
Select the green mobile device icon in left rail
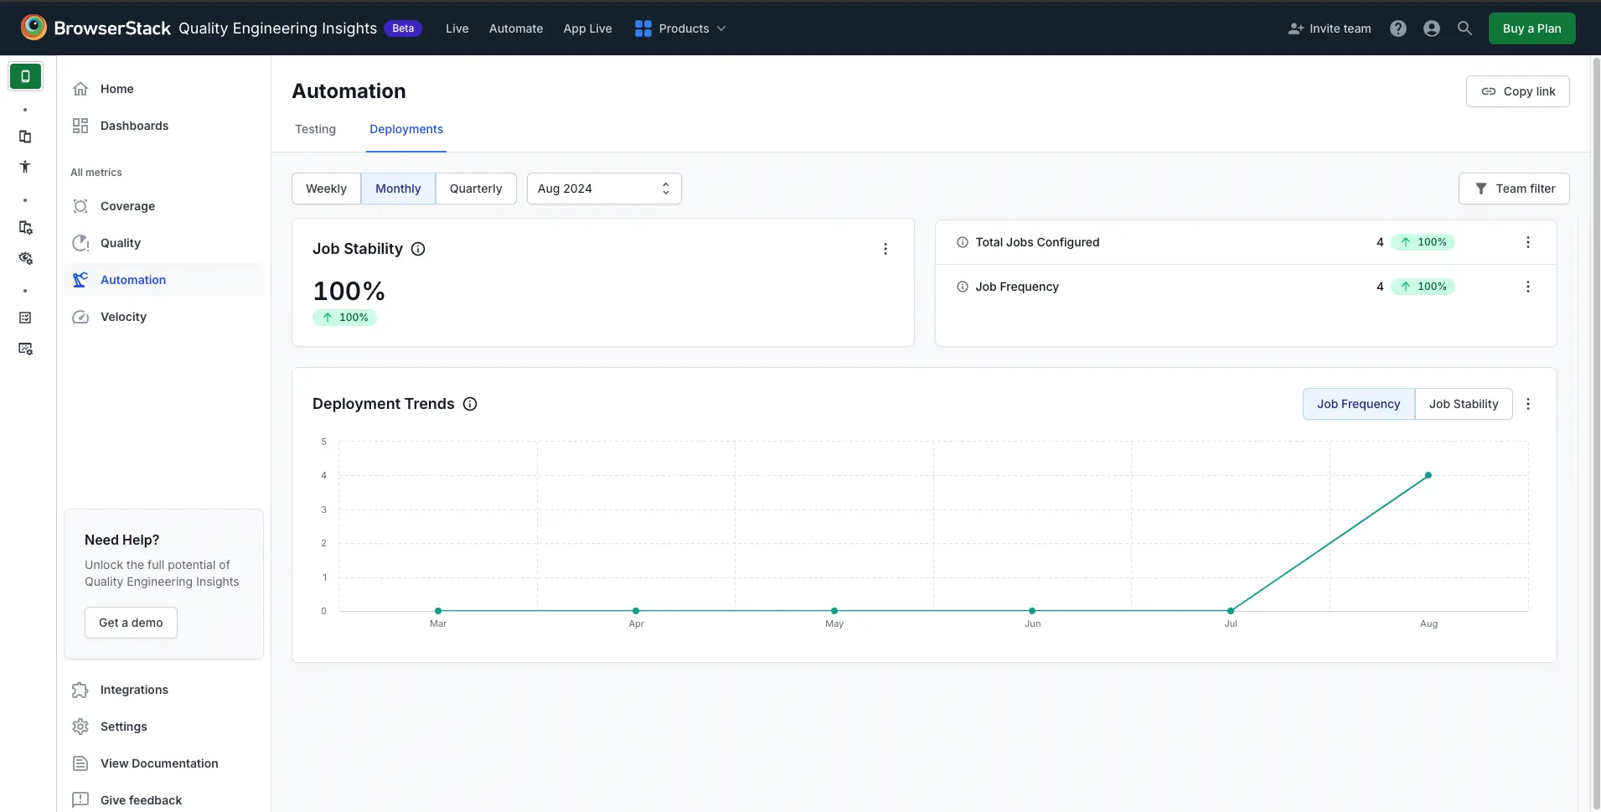(x=25, y=76)
